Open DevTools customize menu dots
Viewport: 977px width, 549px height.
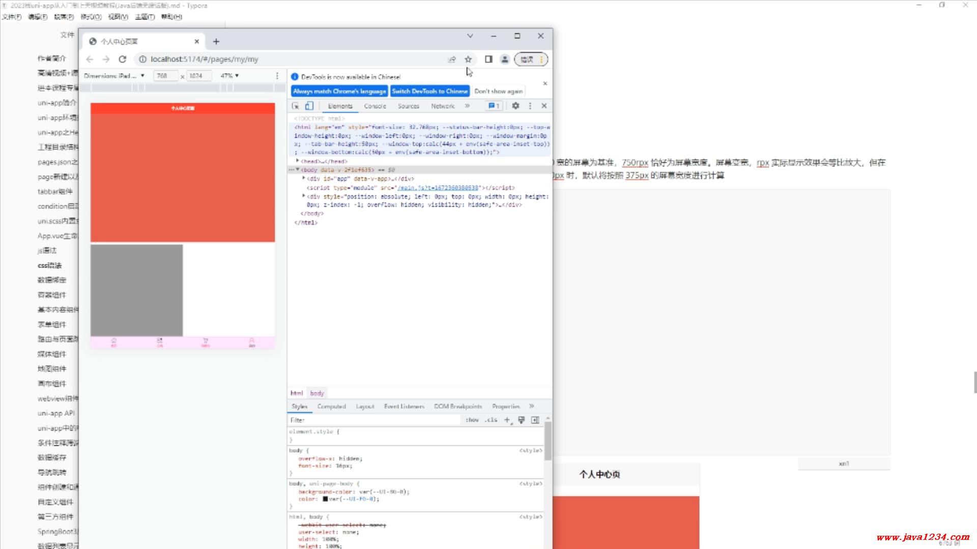click(x=530, y=106)
